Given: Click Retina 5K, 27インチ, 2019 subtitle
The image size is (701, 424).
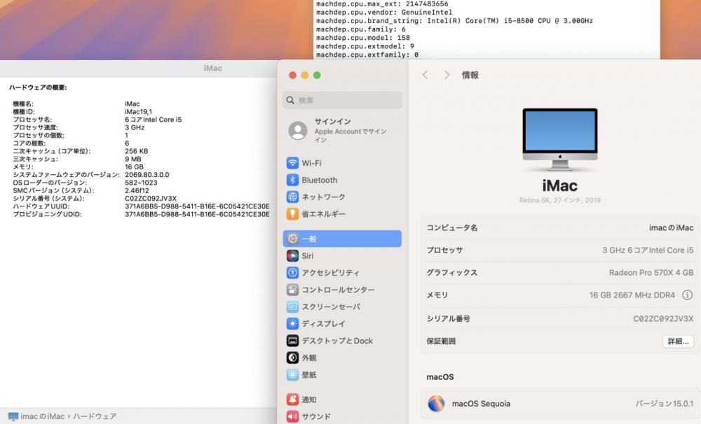Looking at the screenshot, I should coord(559,200).
